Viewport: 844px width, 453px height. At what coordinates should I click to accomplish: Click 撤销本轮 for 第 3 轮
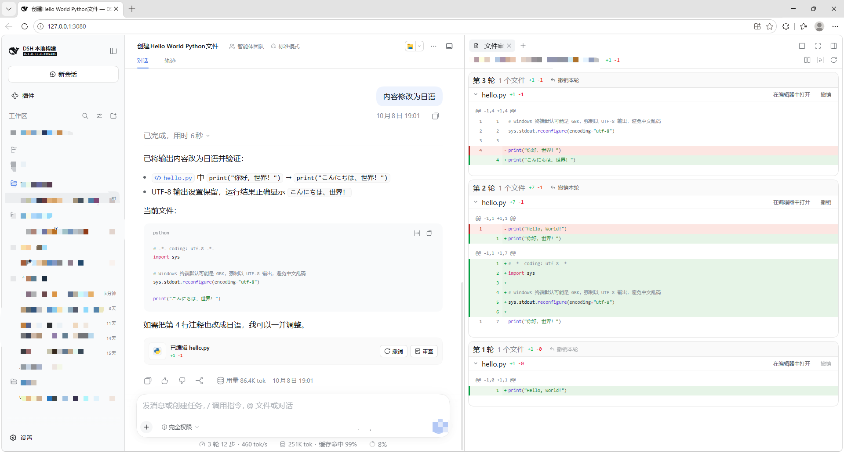pos(565,80)
